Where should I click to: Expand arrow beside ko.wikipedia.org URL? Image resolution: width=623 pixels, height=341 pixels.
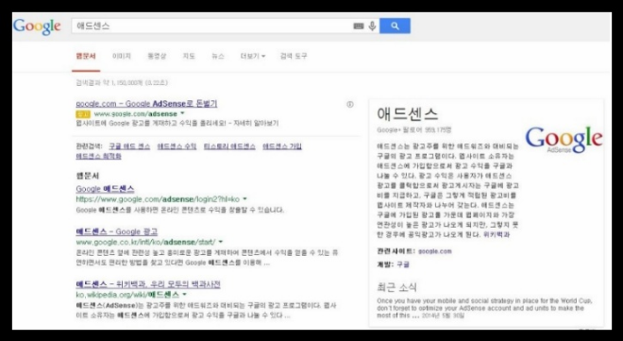[184, 295]
